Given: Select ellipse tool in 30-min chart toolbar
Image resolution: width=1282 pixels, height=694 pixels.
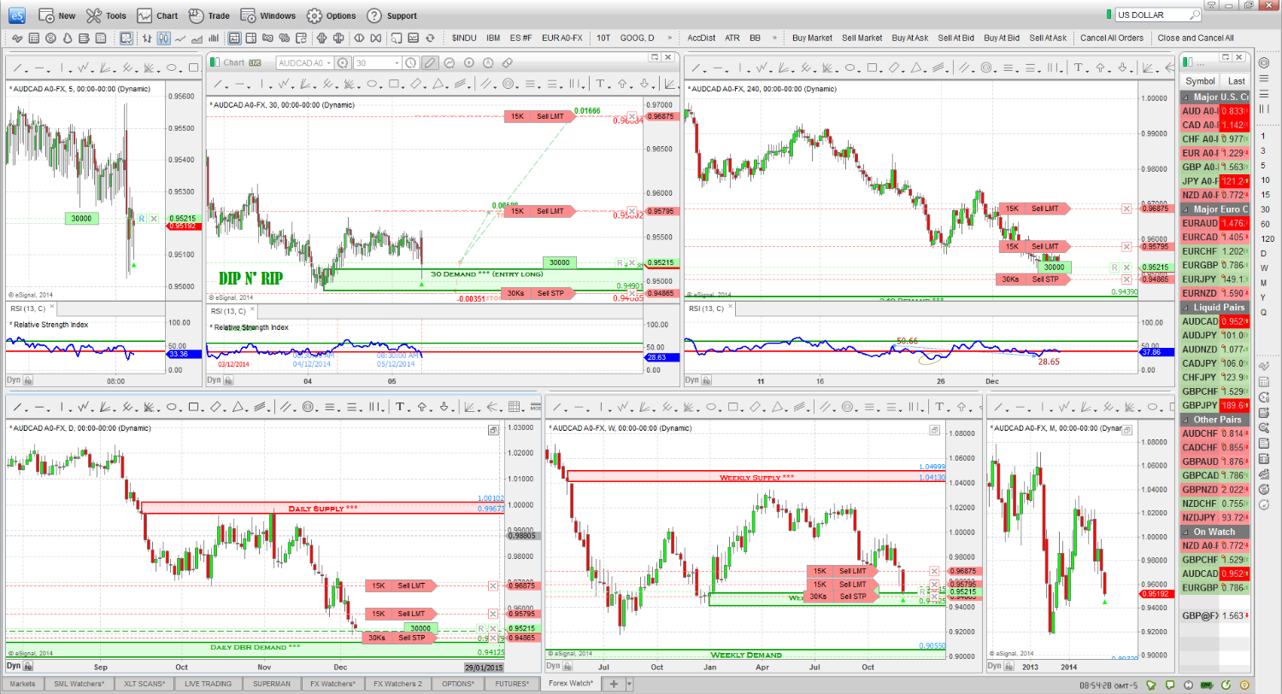Looking at the screenshot, I should (373, 84).
